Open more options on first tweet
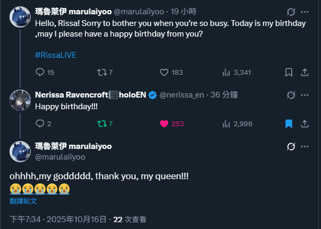321x229 pixels. click(305, 11)
